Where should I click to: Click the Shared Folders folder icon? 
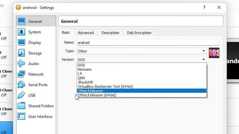coord(21,106)
